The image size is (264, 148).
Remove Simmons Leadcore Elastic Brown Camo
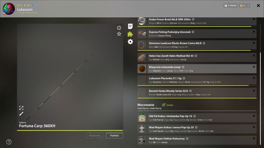pyautogui.click(x=254, y=42)
